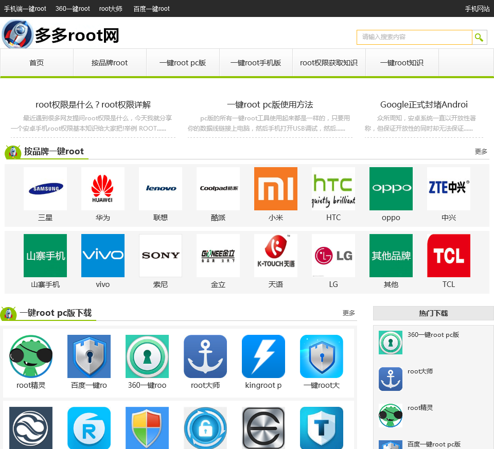
Task: Click the 三星 label under Samsung
Action: (x=45, y=218)
